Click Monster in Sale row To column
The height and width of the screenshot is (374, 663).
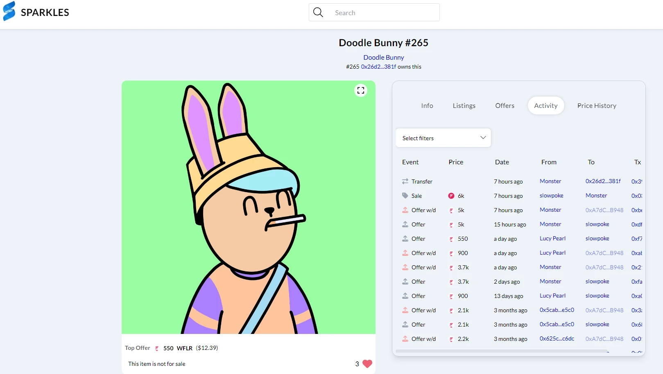(x=596, y=195)
